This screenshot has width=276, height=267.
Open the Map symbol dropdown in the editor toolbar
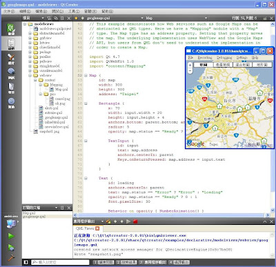tap(177, 18)
